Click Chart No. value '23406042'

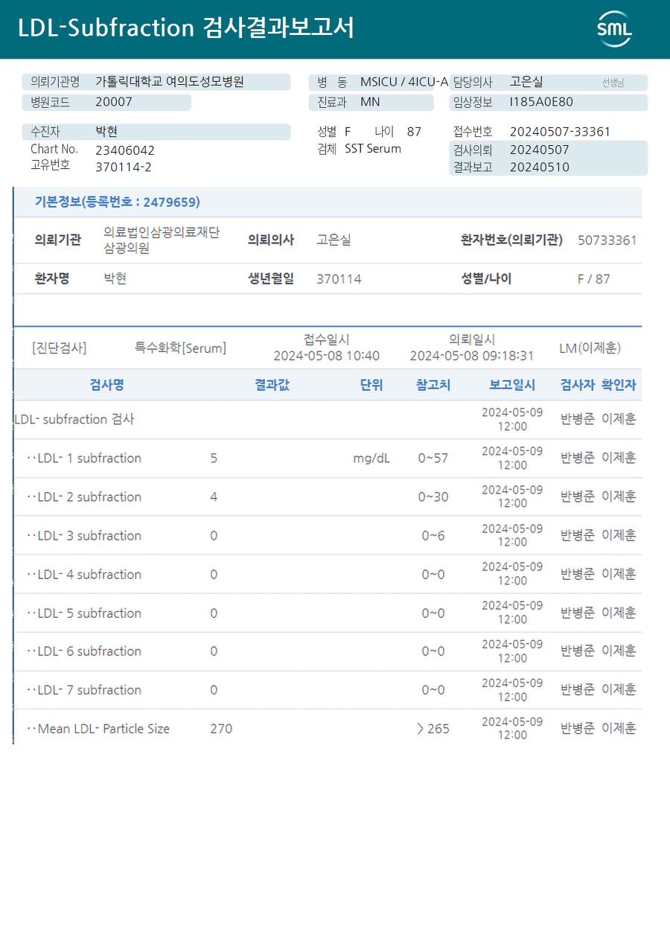[x=125, y=150]
